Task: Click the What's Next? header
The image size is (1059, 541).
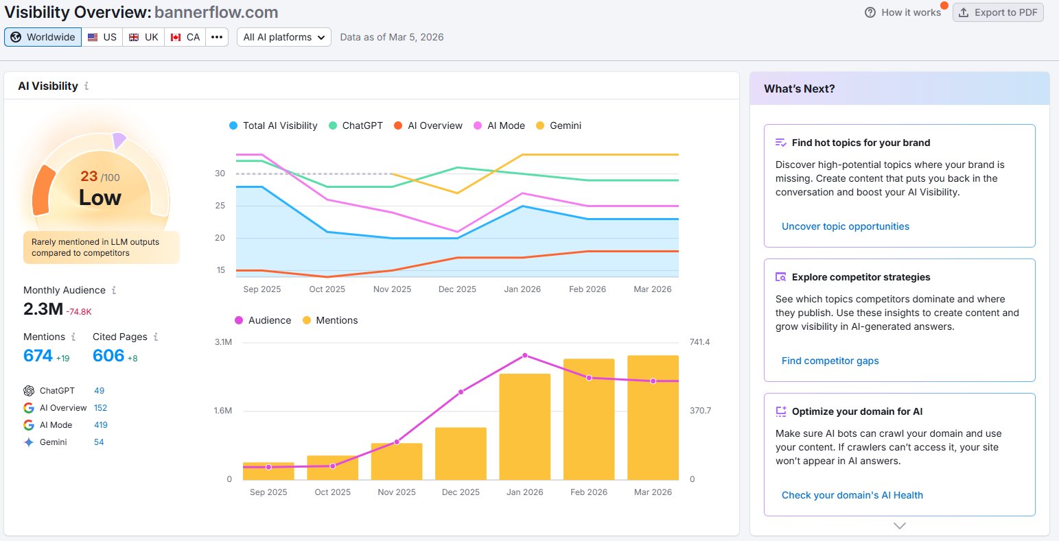Action: point(800,88)
